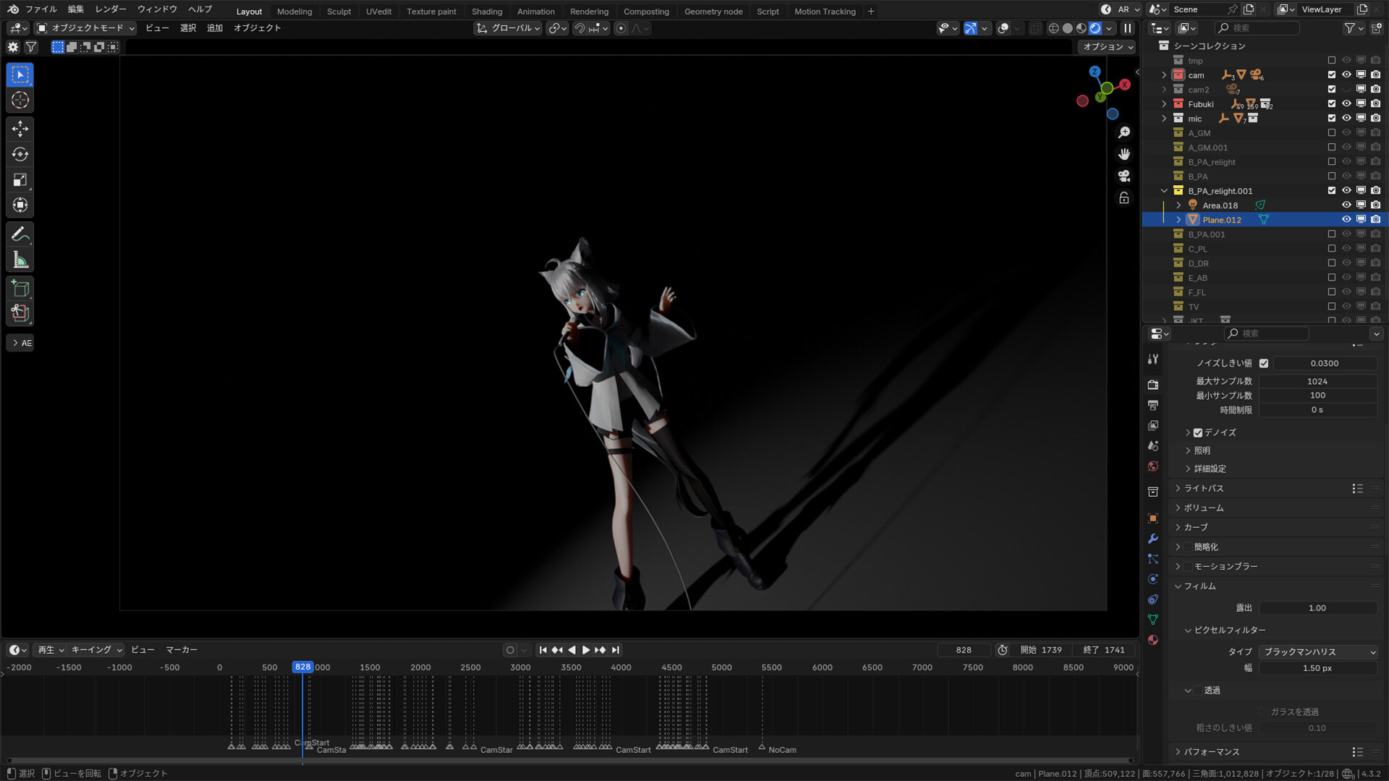Open the viewport Add (追加) menu
This screenshot has width=1389, height=781.
(215, 28)
